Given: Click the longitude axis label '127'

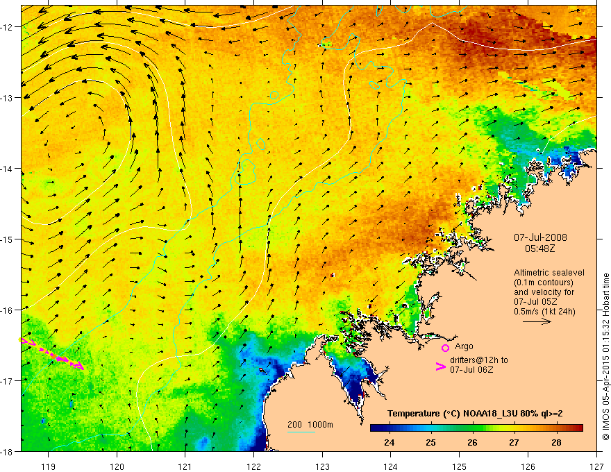Looking at the screenshot, I should [596, 466].
